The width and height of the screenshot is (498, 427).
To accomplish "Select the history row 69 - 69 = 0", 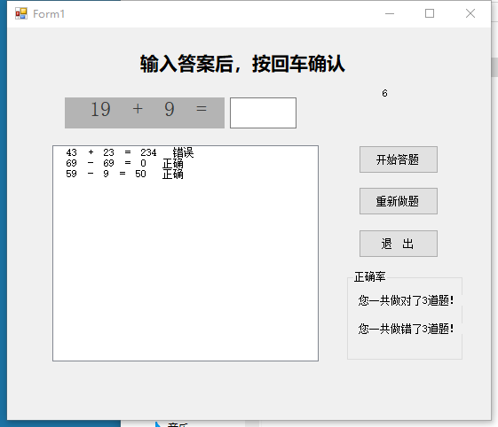I will click(124, 163).
